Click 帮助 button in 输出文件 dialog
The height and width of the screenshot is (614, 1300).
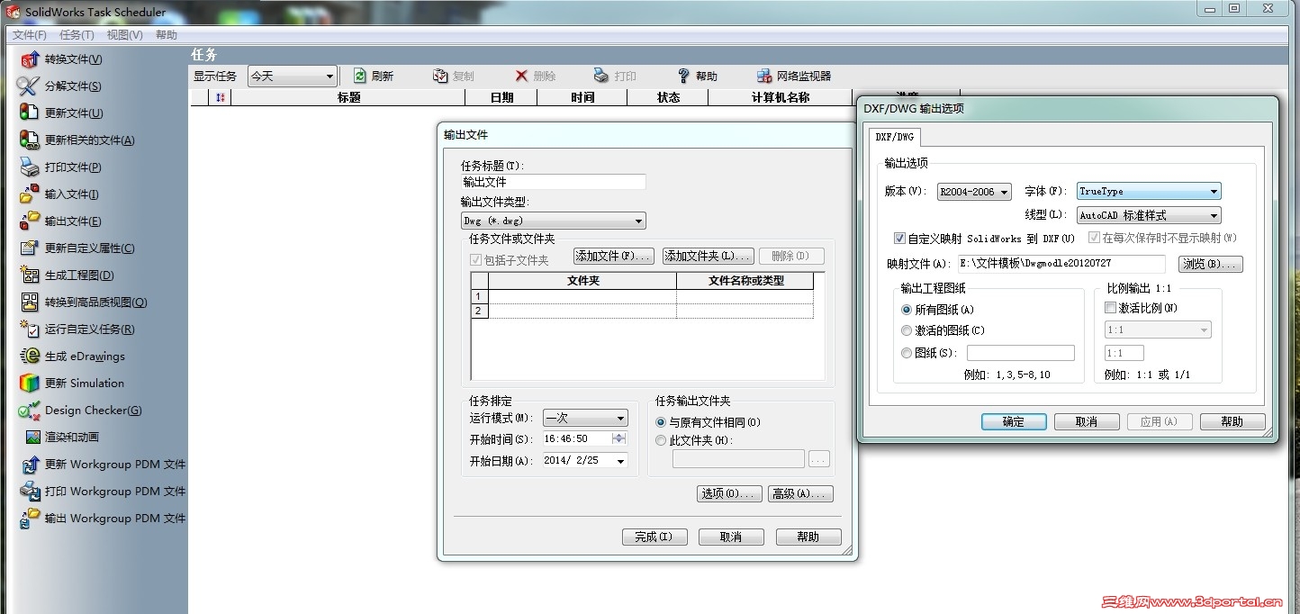808,537
